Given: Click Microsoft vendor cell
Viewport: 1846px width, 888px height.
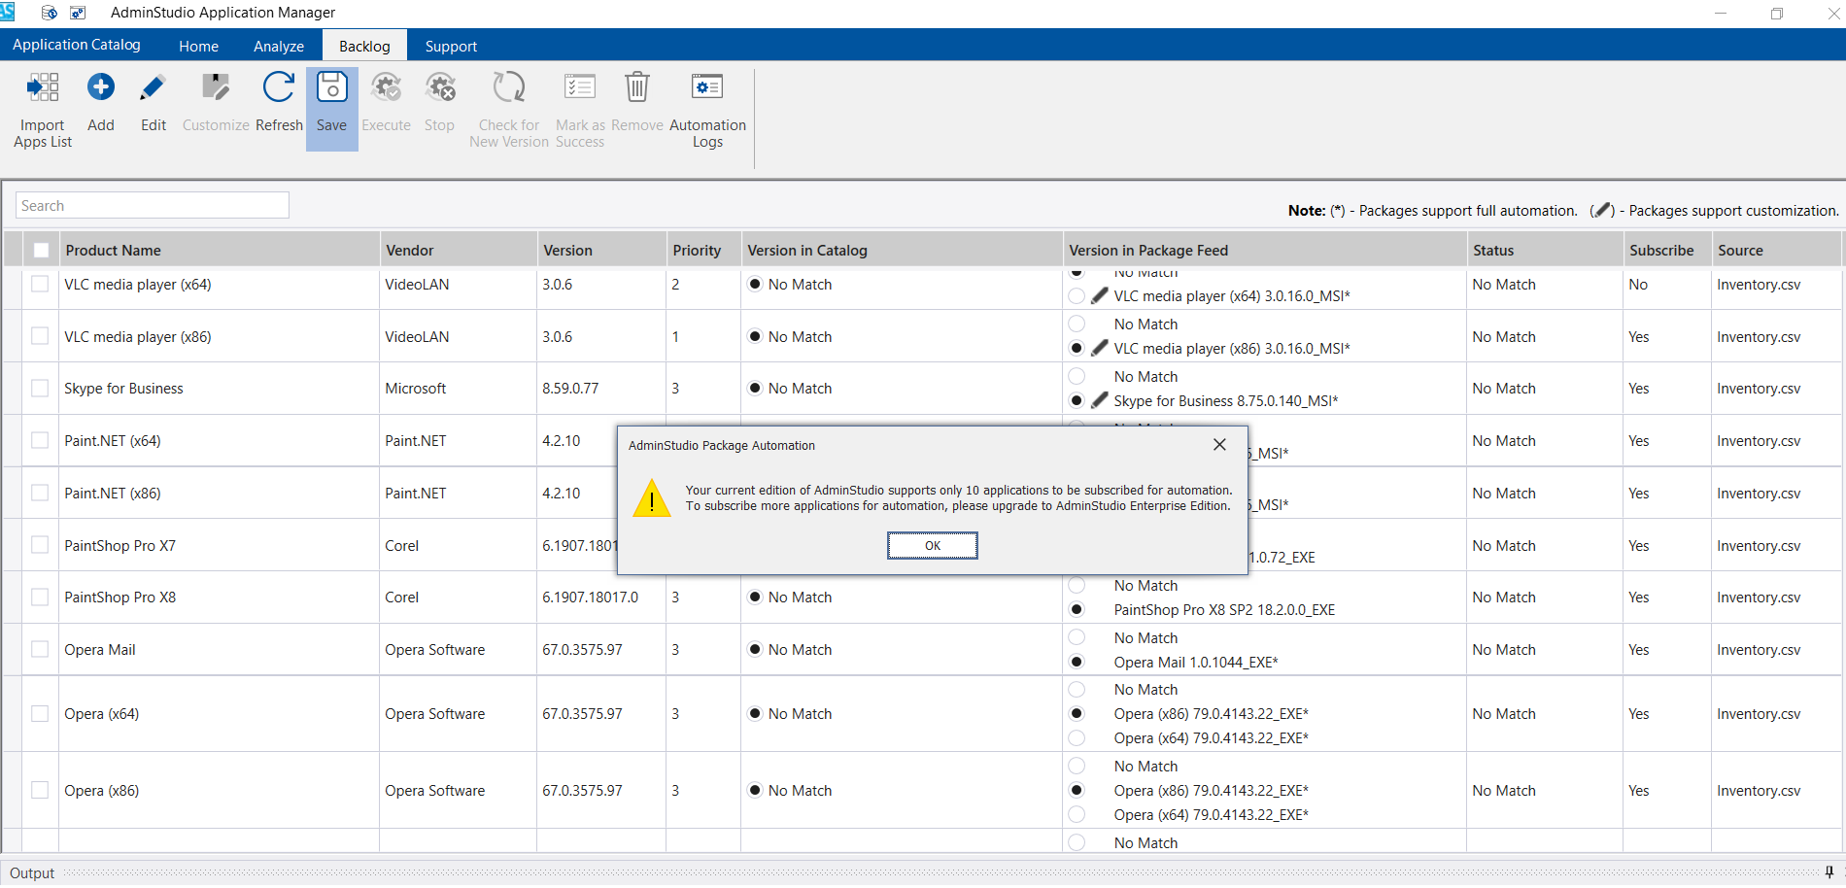Looking at the screenshot, I should pyautogui.click(x=459, y=389).
